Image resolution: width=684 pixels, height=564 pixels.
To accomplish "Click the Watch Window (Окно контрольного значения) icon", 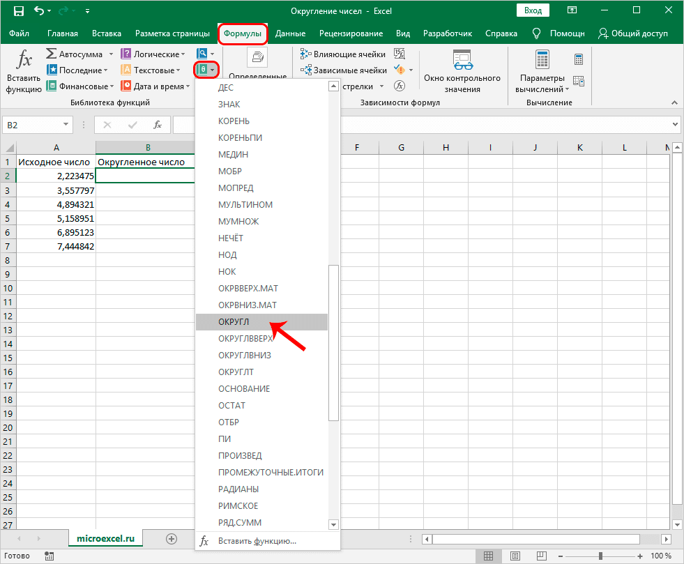I will pos(463,67).
